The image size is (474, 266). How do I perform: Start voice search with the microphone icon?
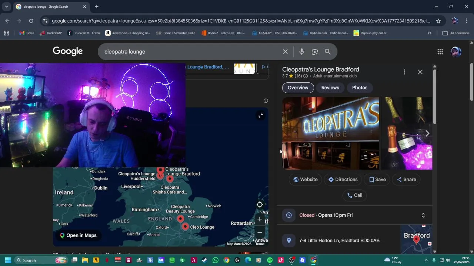click(301, 52)
